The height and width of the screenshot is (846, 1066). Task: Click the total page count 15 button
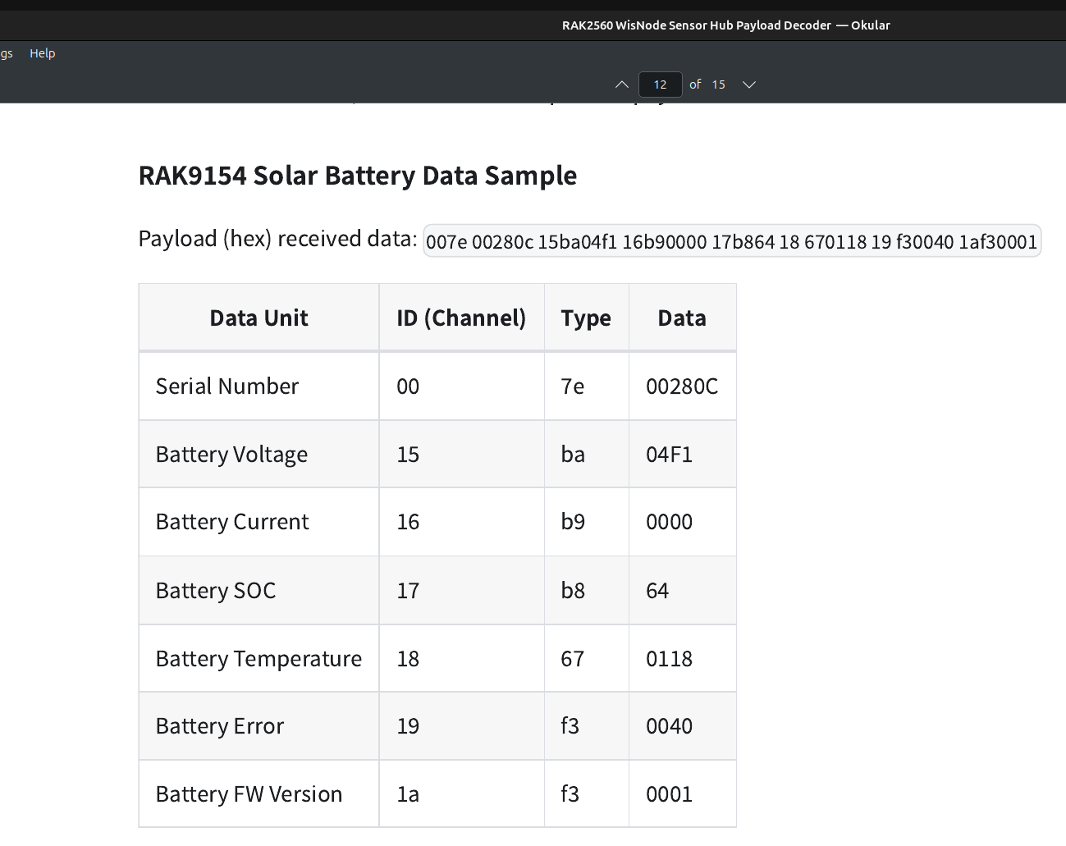pos(719,85)
